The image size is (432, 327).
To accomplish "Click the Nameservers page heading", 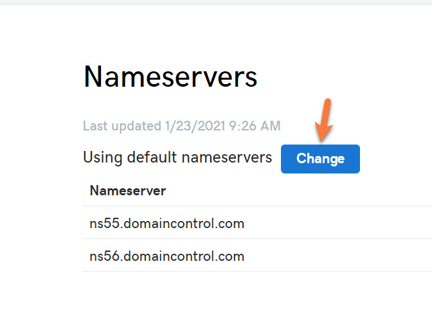I will pos(170,78).
